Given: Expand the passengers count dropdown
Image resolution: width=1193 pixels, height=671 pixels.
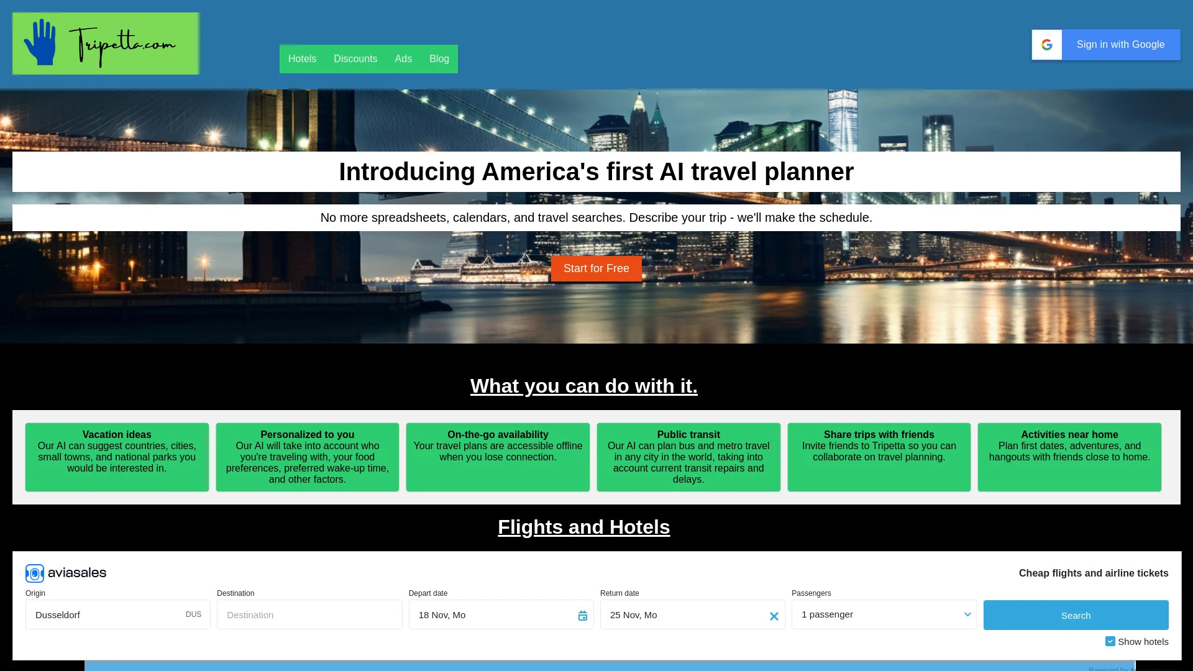Looking at the screenshot, I should click(884, 614).
